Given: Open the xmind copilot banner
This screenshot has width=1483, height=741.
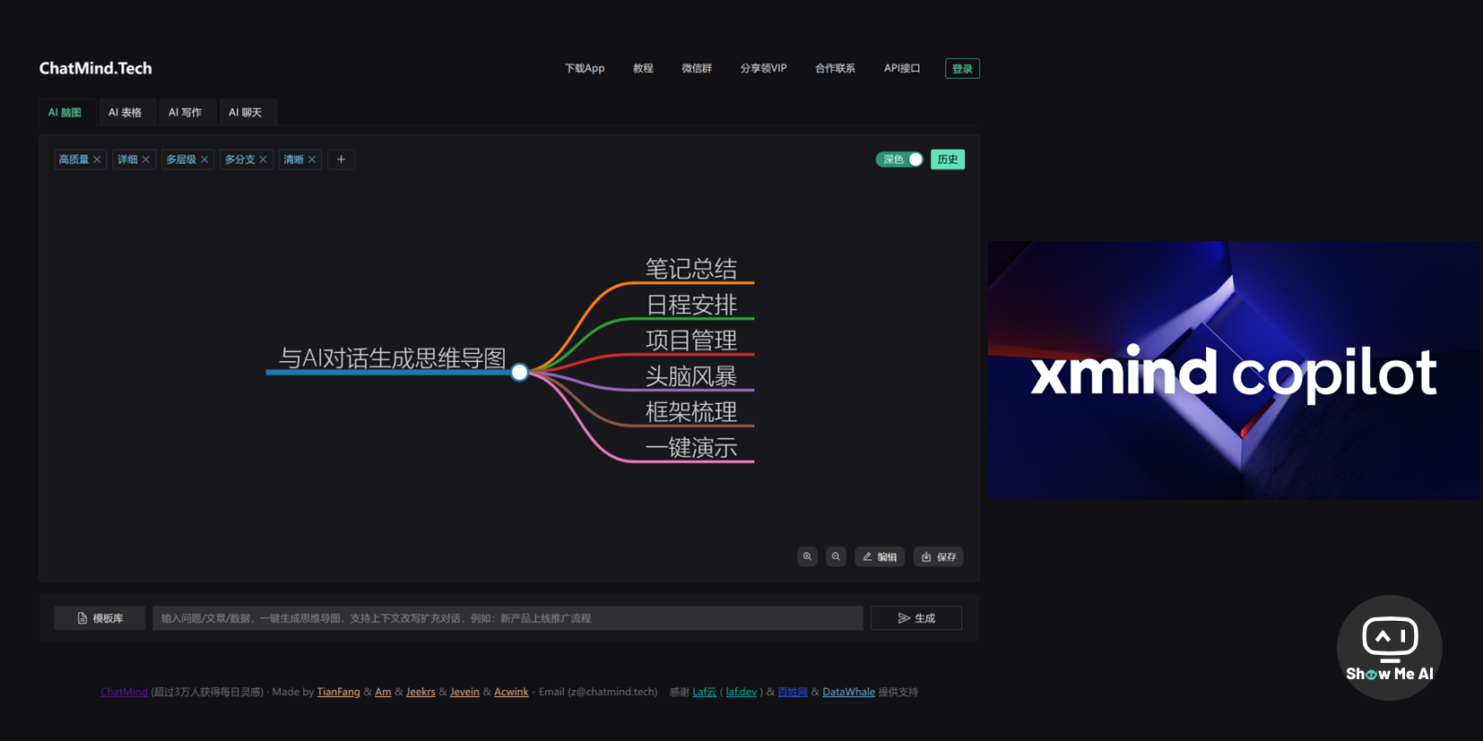Looking at the screenshot, I should tap(1235, 370).
